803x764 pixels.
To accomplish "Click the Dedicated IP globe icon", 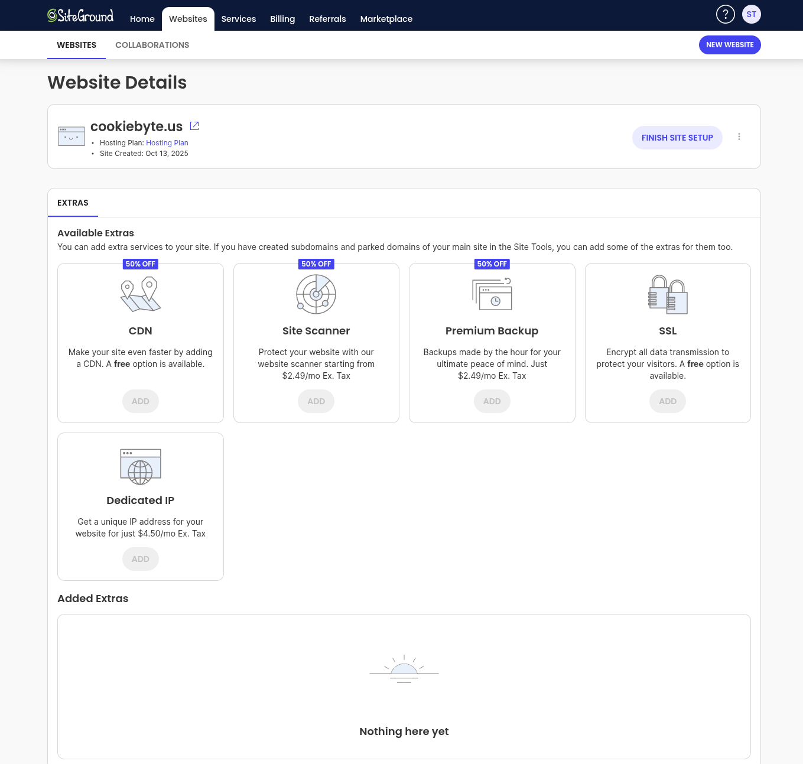I will click(141, 467).
